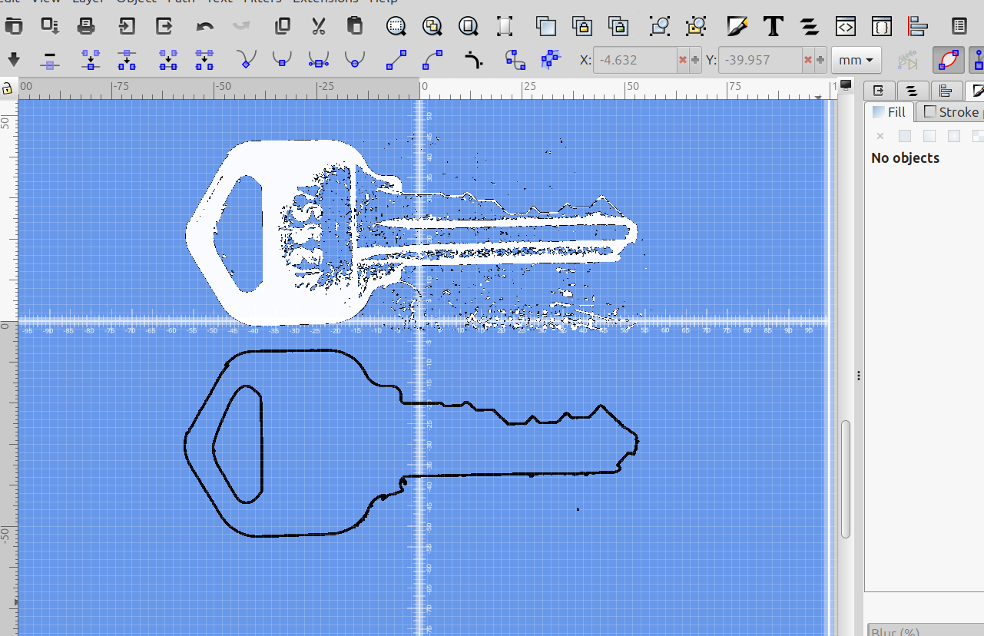Switch to the Export dock tab
This screenshot has width=984, height=636.
point(880,91)
